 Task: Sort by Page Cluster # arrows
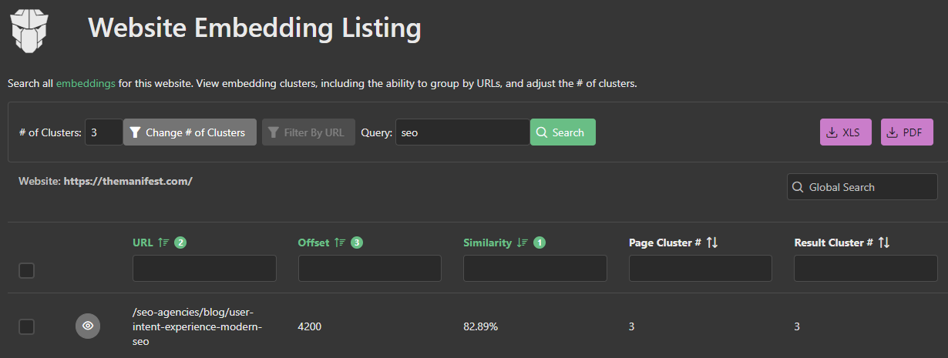[x=712, y=243]
